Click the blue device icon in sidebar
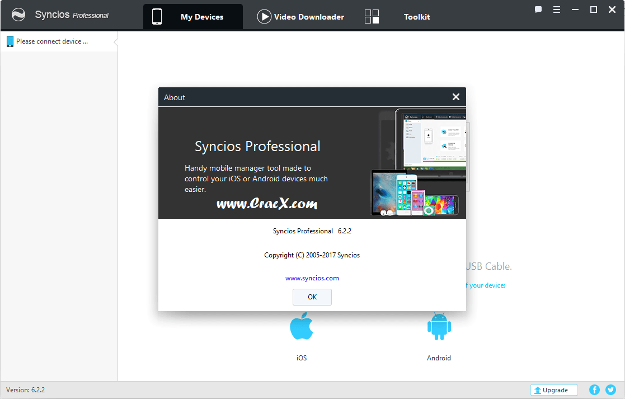This screenshot has width=625, height=399. point(10,41)
